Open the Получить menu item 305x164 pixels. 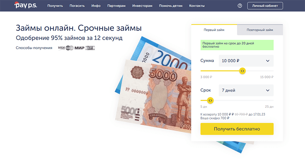(x=55, y=6)
